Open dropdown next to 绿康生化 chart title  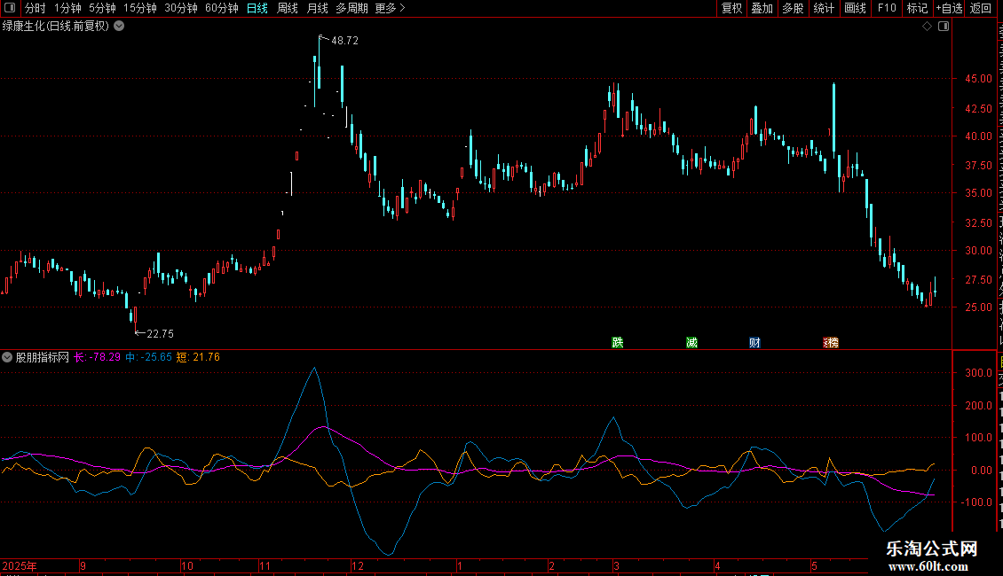coord(119,27)
